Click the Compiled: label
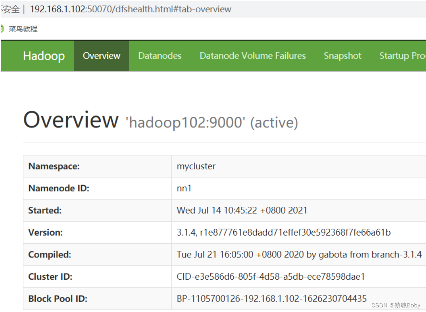 [50, 254]
